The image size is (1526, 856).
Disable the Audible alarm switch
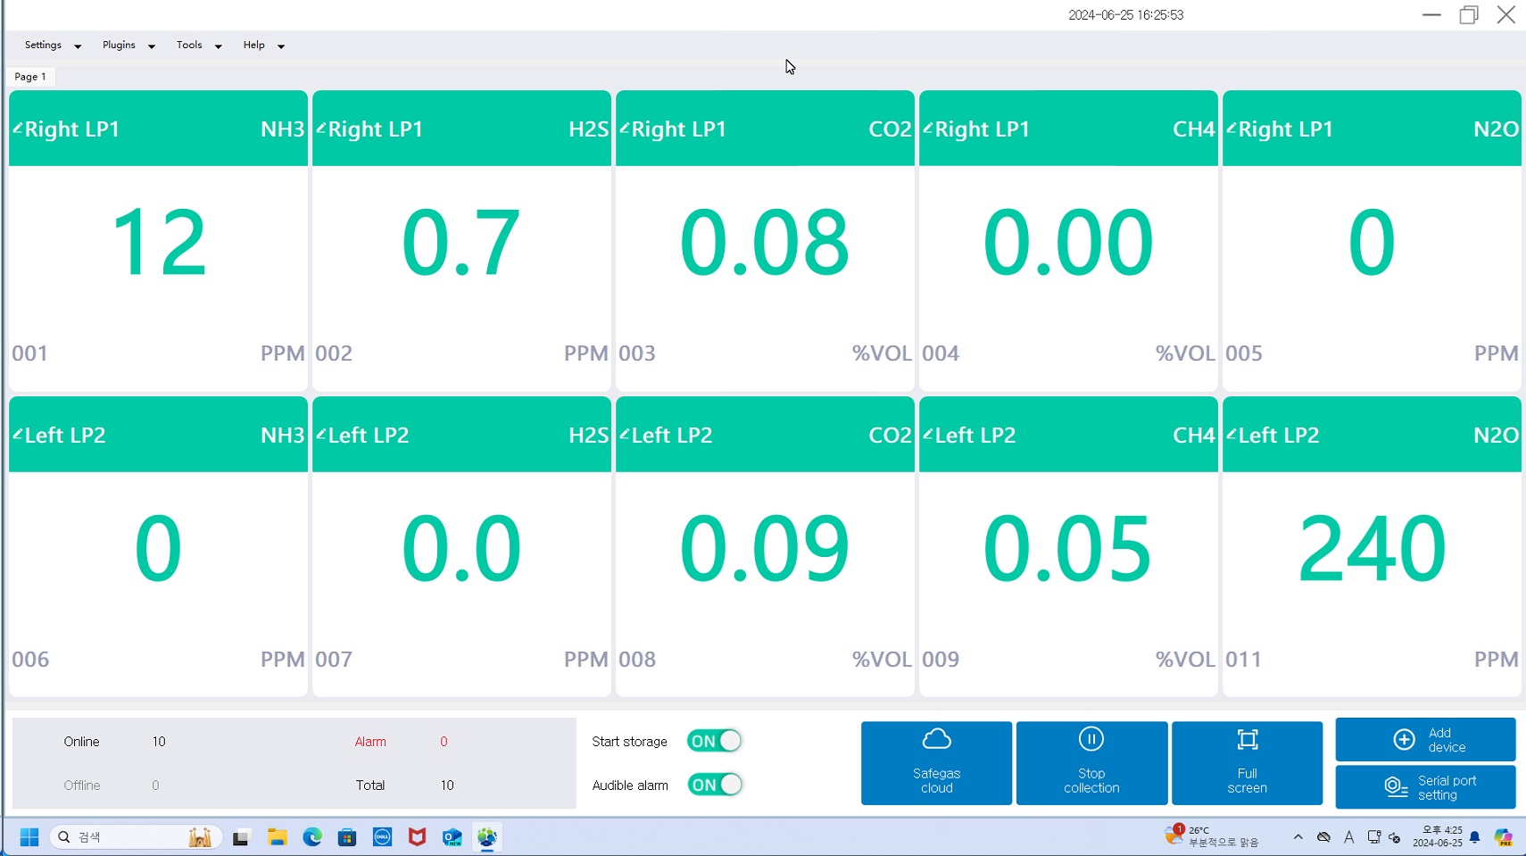(714, 785)
